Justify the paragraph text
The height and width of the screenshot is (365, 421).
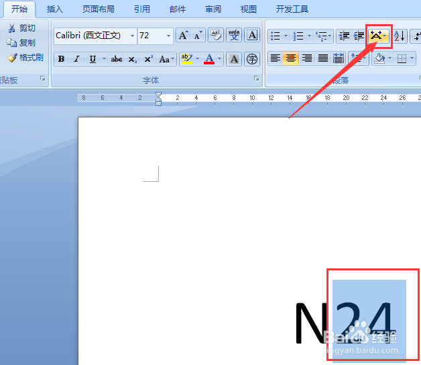322,58
